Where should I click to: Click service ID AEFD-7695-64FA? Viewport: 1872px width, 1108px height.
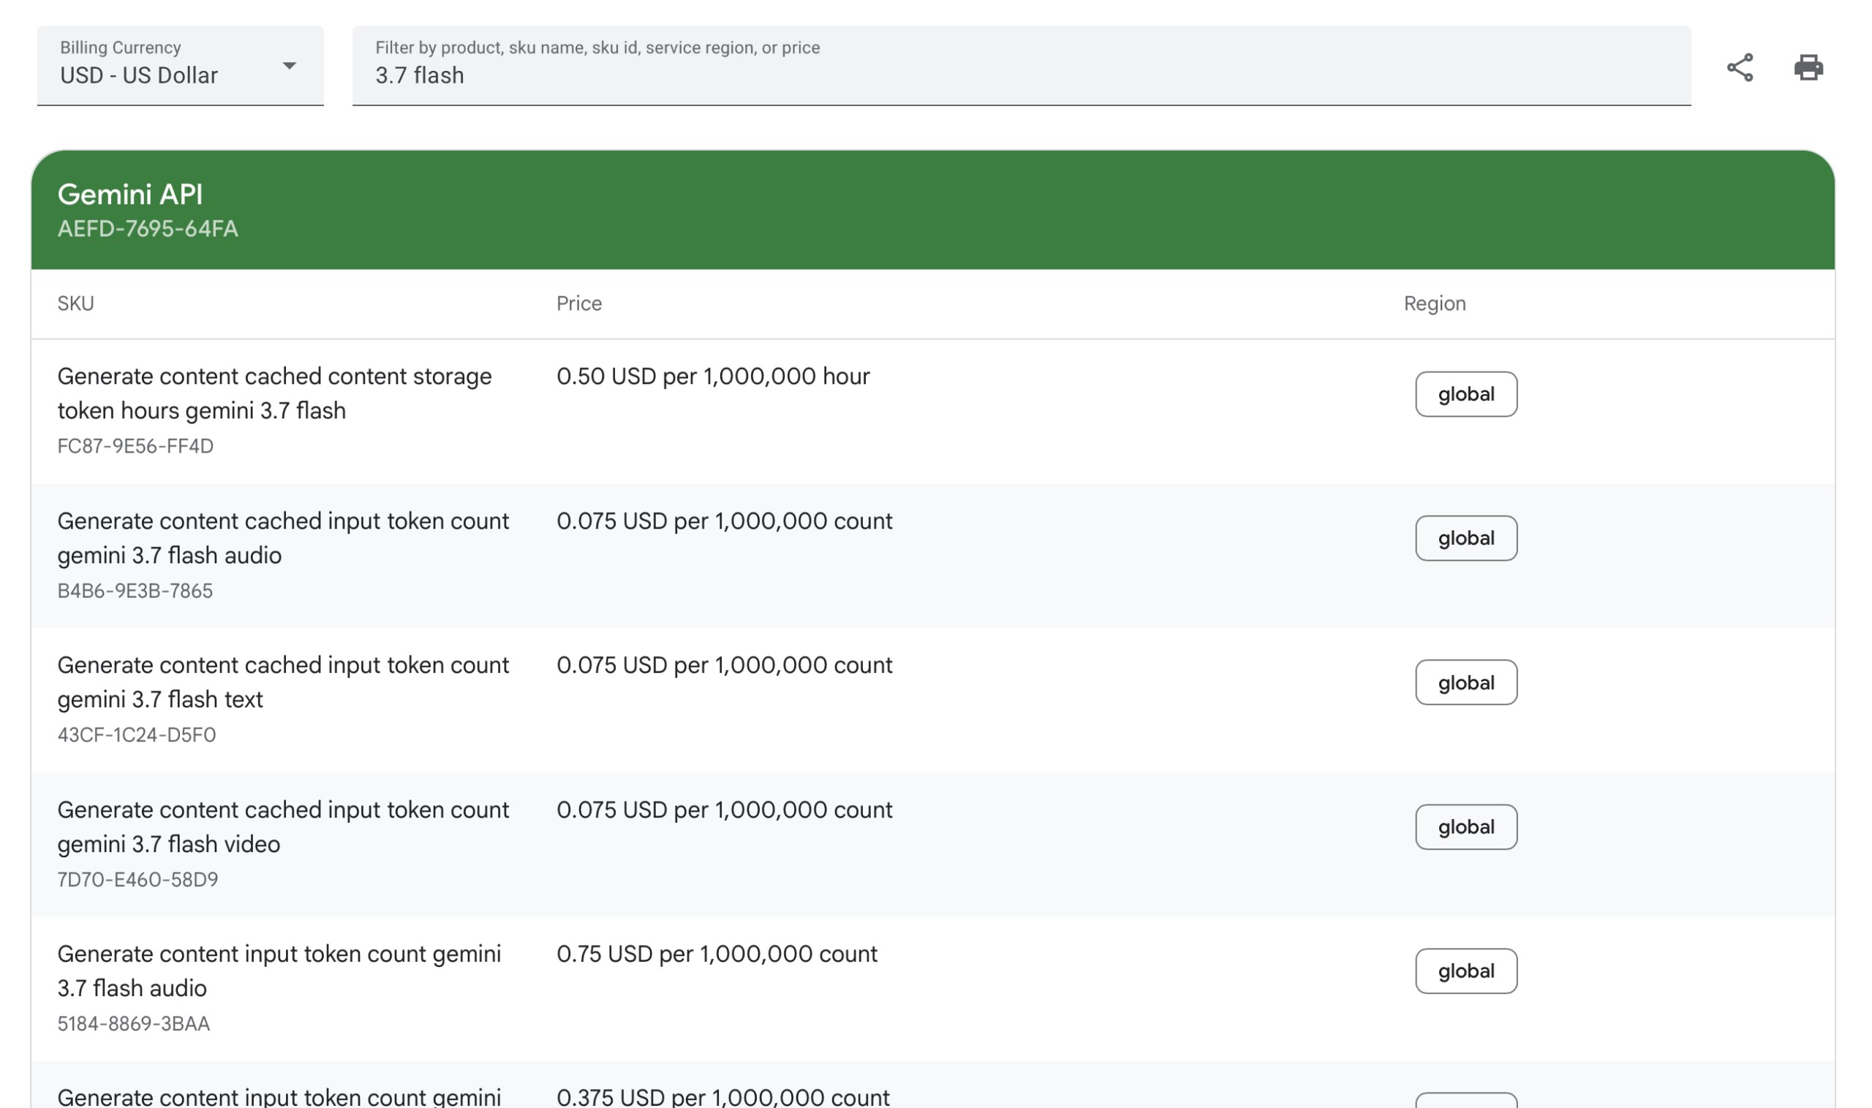[x=148, y=228]
